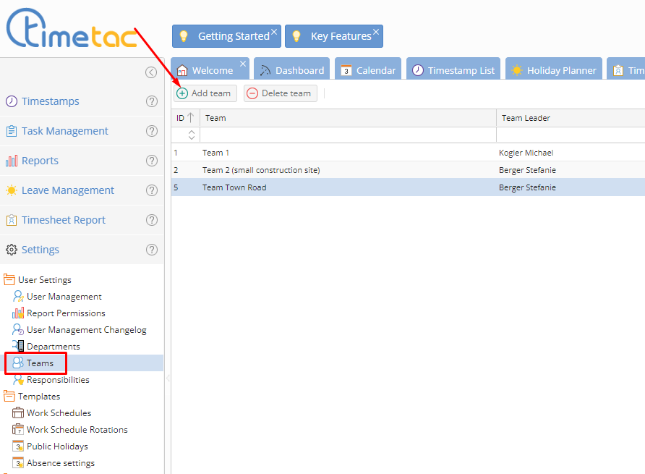Click help icon next to Reports
Screen dimensions: 645x474
152,161
